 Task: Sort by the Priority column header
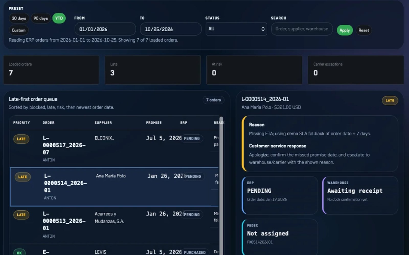tap(21, 123)
